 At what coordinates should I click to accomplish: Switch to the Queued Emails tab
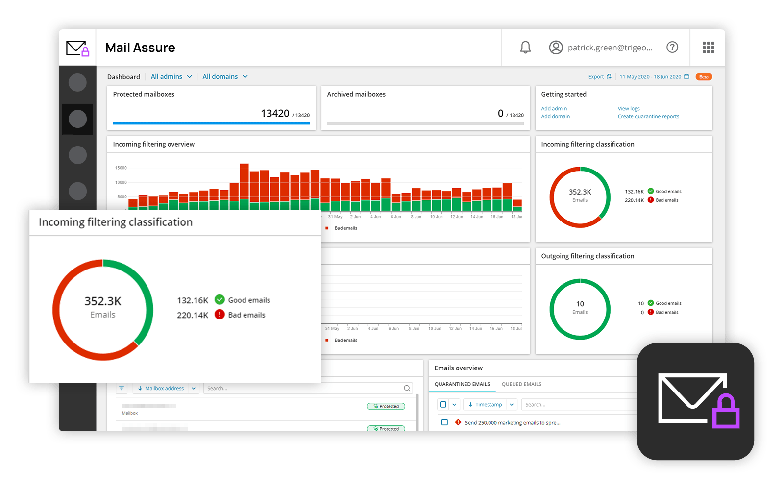[521, 384]
